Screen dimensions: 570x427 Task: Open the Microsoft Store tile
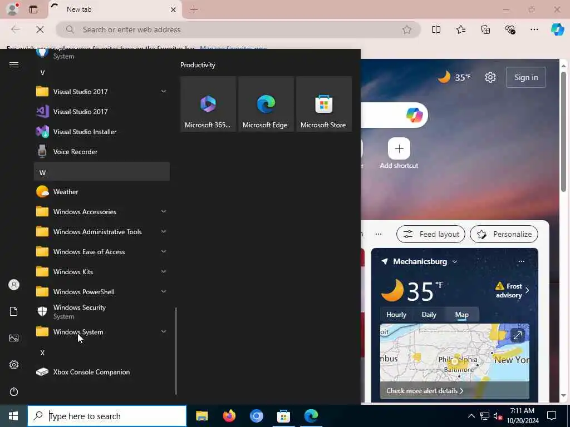[x=323, y=104]
